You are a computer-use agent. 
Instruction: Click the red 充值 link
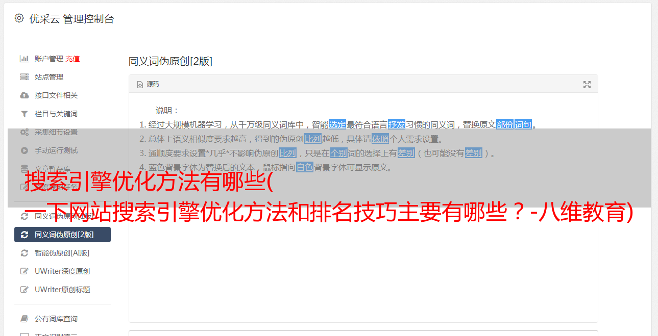pyautogui.click(x=72, y=59)
